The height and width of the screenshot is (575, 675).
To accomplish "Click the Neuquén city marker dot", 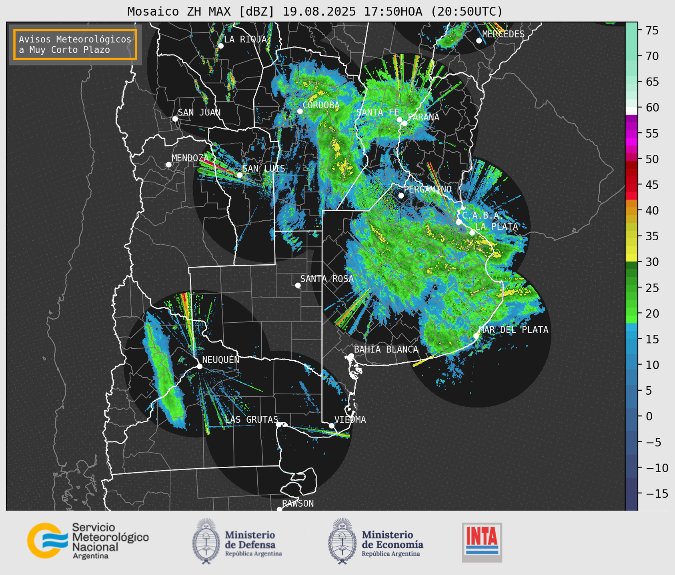I will (x=200, y=366).
